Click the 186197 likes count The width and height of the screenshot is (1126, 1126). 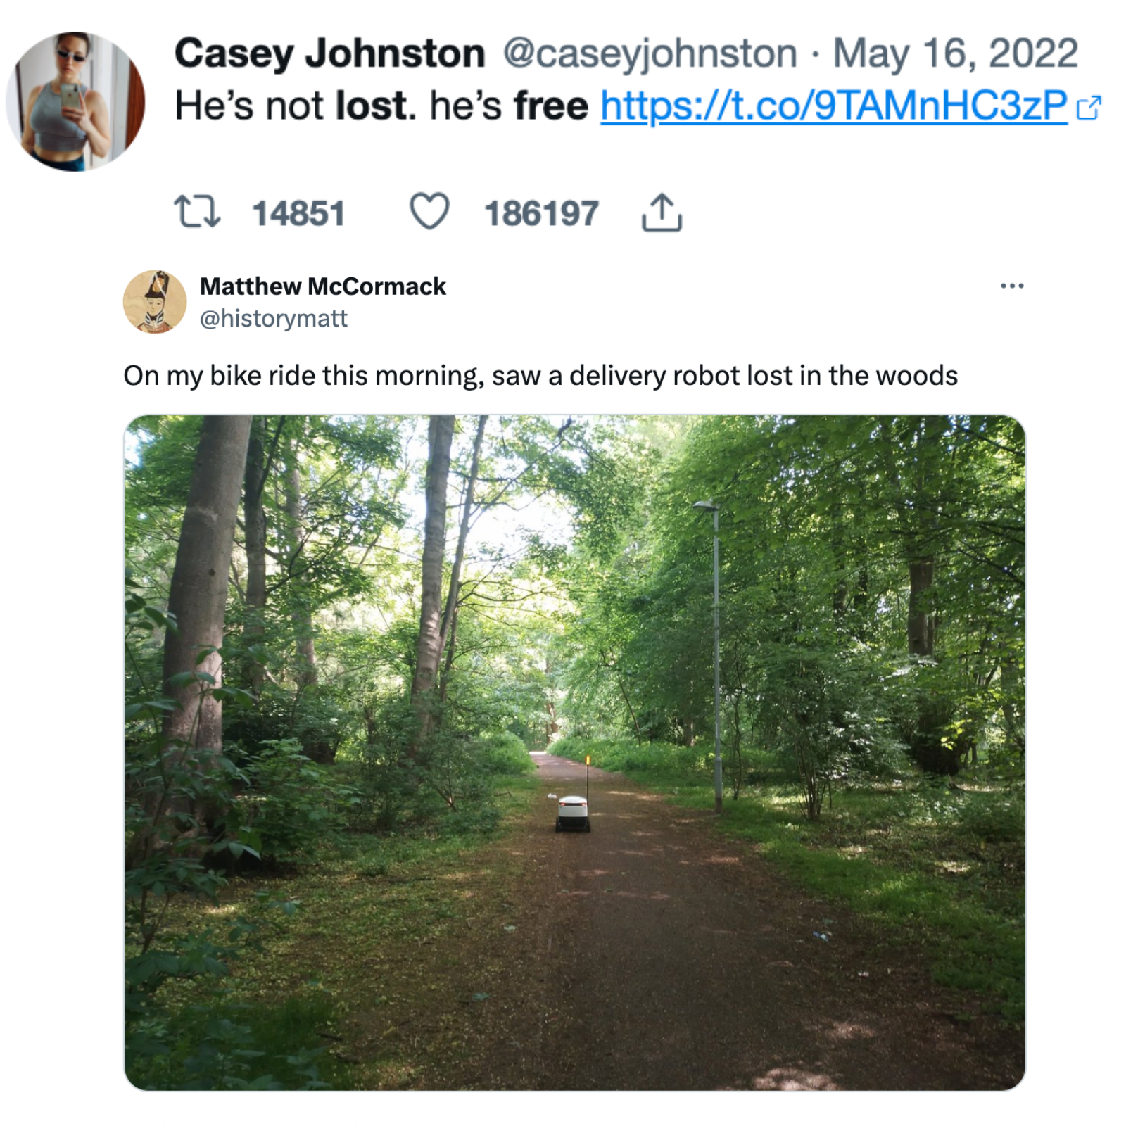(x=541, y=213)
